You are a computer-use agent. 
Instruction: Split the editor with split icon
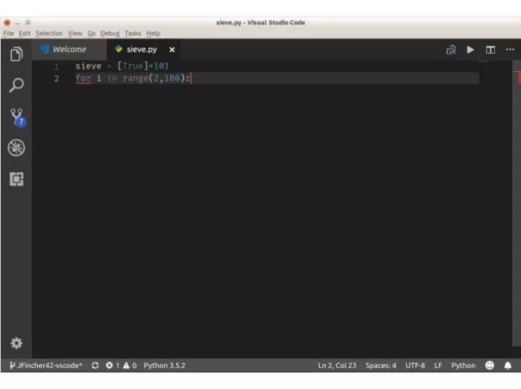491,50
